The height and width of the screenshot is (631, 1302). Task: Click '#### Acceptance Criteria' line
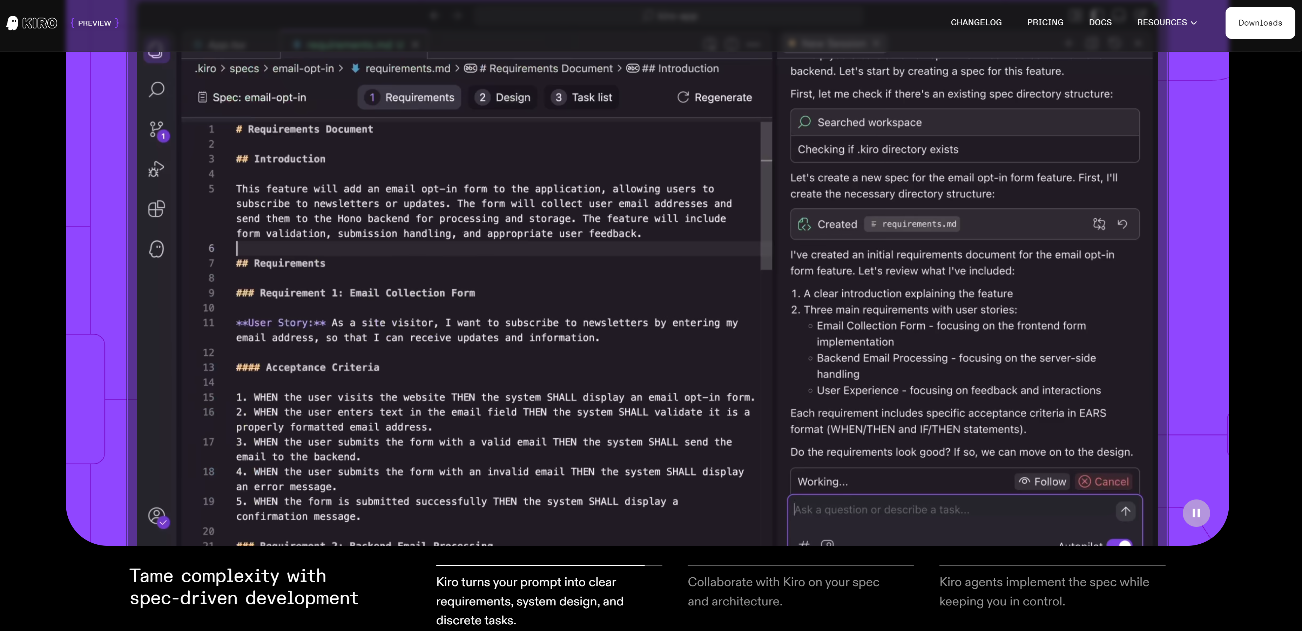tap(307, 367)
